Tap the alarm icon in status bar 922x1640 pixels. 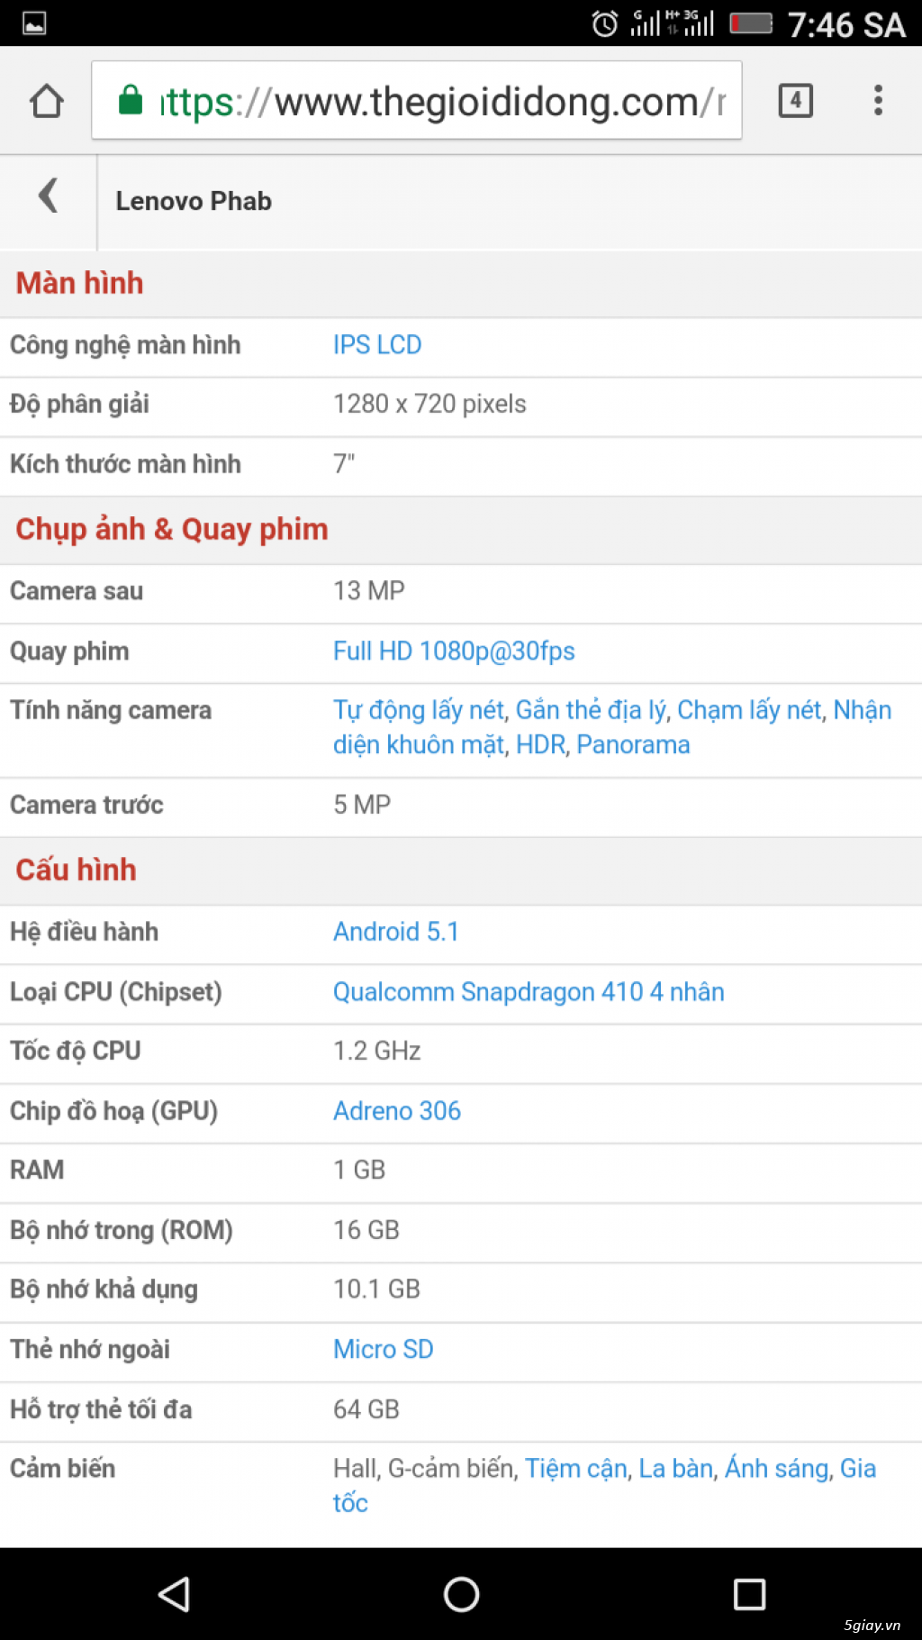point(605,23)
